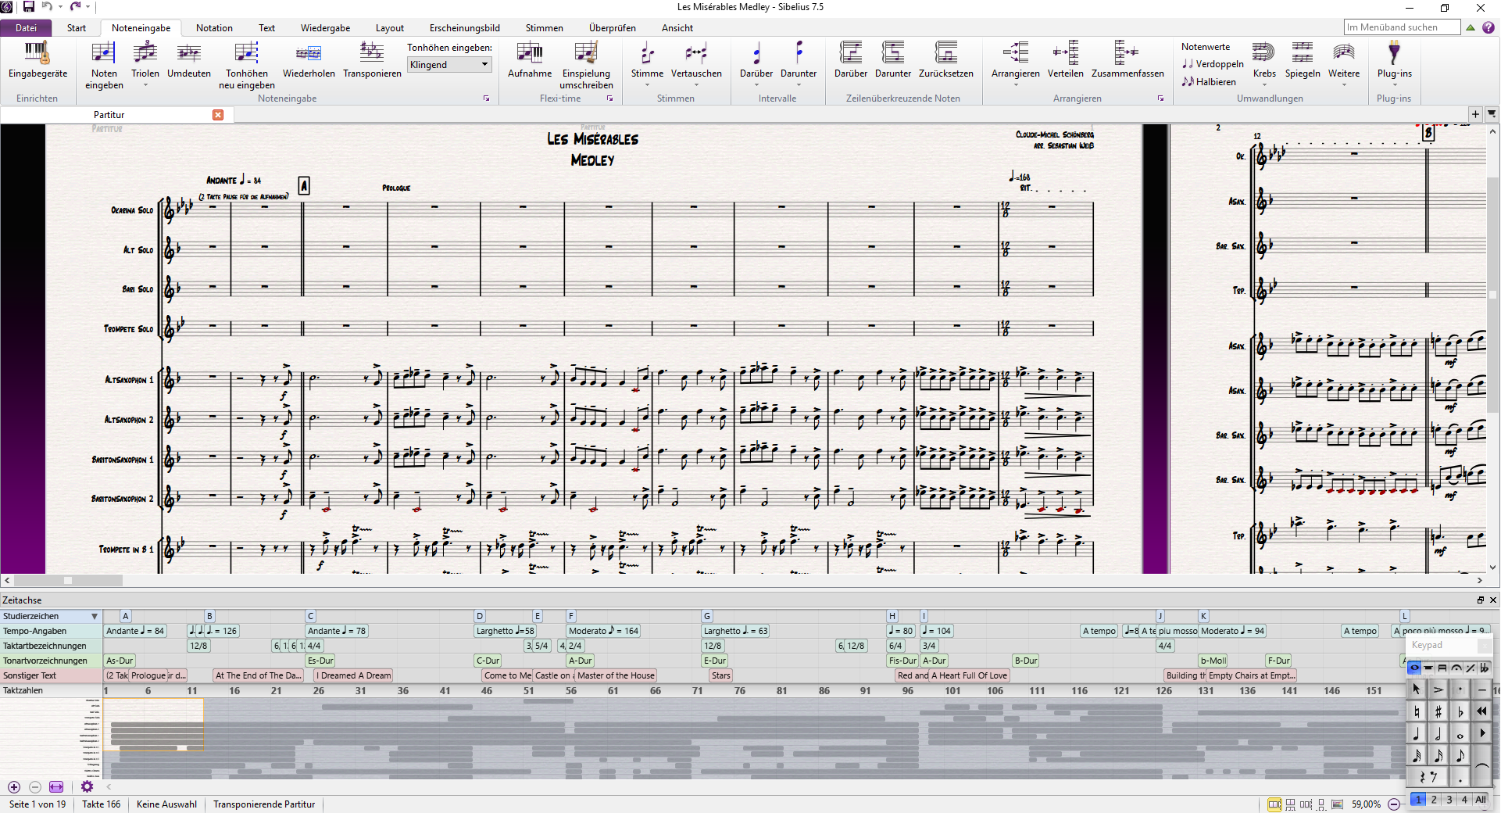Jump to 'Master of the House' timeline marker
This screenshot has width=1501, height=813.
coord(616,675)
